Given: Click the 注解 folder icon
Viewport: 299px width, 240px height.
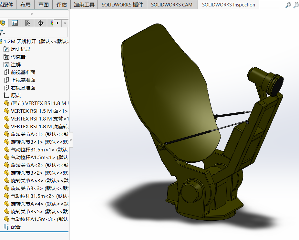Looking at the screenshot, I should tap(6, 65).
